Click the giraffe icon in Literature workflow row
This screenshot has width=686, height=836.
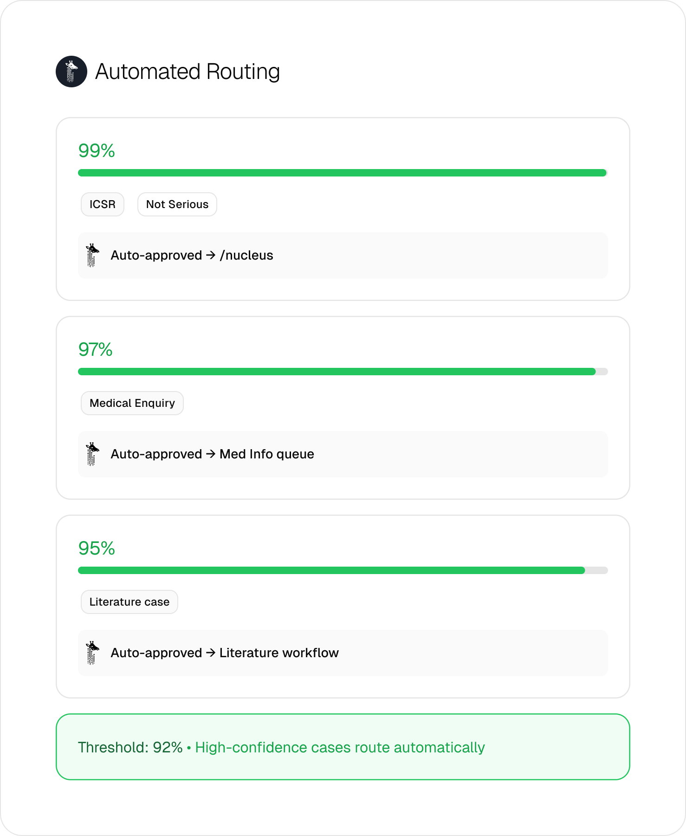(x=92, y=653)
